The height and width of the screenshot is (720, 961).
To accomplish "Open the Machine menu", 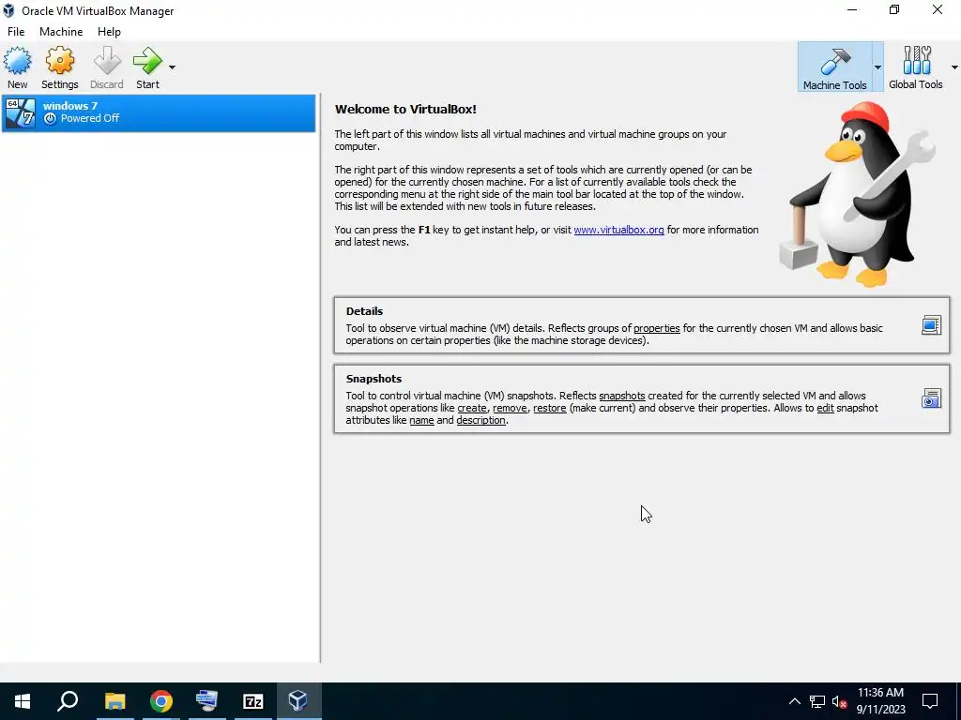I will point(61,32).
